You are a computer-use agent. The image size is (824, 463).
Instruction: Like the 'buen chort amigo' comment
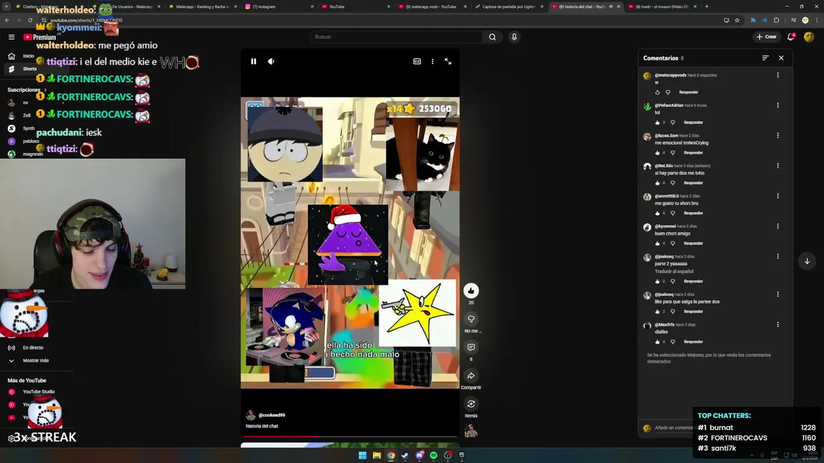click(657, 243)
